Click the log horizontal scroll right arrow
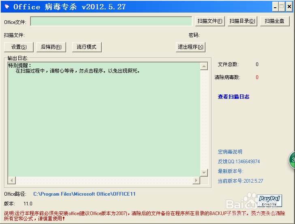Viewport: 295px width, 224px height. point(196,180)
